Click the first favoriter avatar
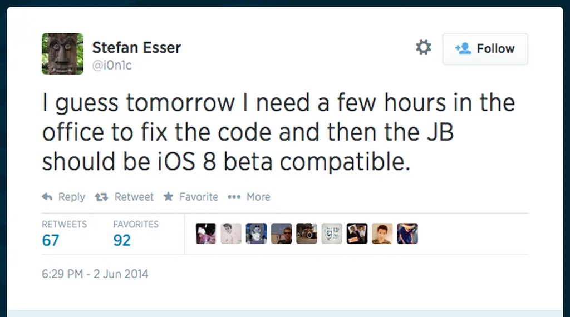The height and width of the screenshot is (317, 570). point(206,234)
